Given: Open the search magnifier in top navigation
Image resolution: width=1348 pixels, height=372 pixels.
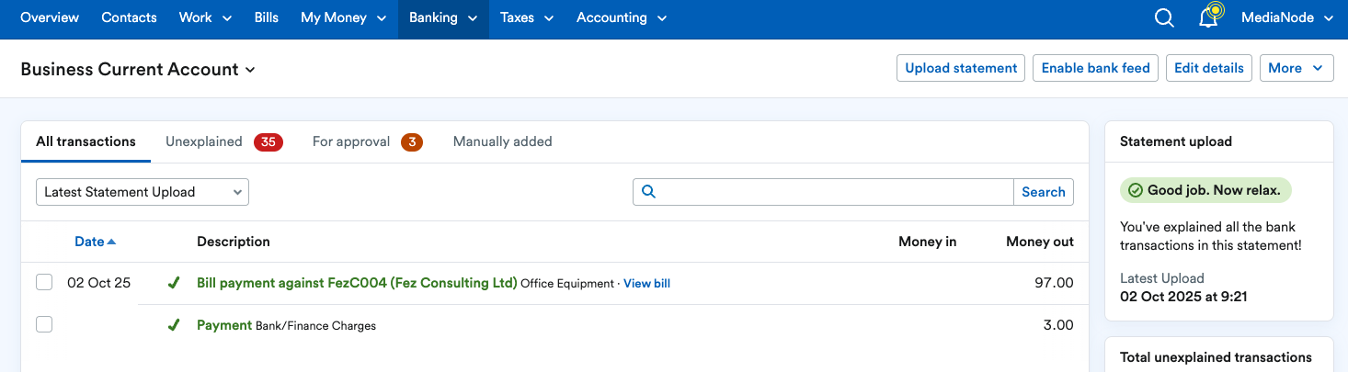Looking at the screenshot, I should tap(1164, 18).
